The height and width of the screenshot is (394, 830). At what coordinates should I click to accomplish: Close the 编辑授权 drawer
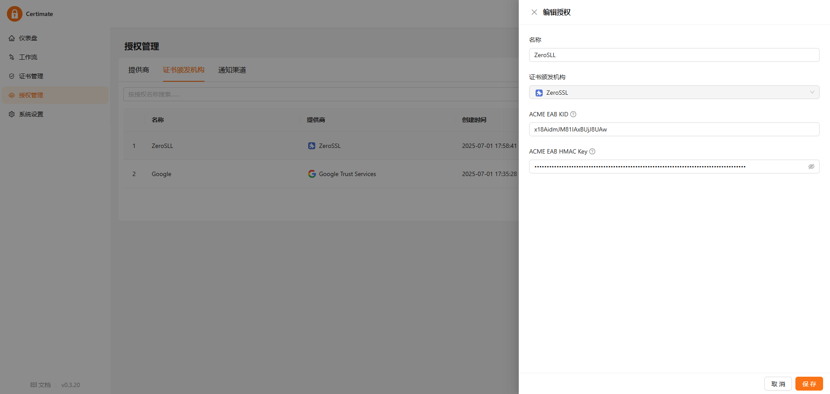click(x=534, y=12)
